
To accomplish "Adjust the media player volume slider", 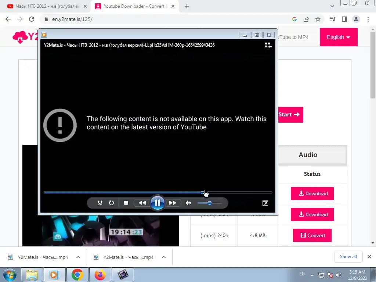I will click(209, 203).
